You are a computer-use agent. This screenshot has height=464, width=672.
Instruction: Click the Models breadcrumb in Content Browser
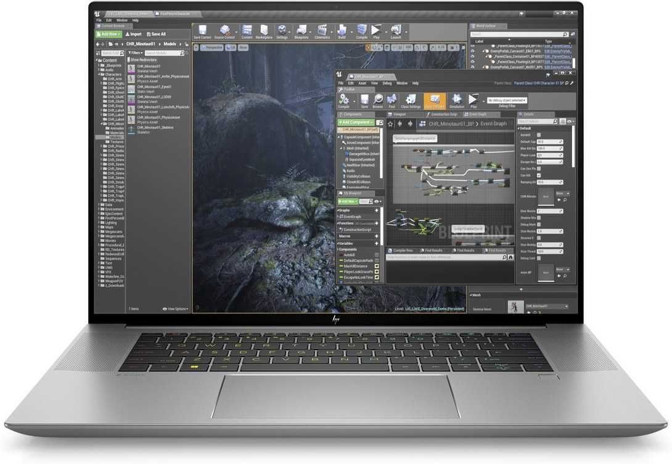click(x=170, y=44)
